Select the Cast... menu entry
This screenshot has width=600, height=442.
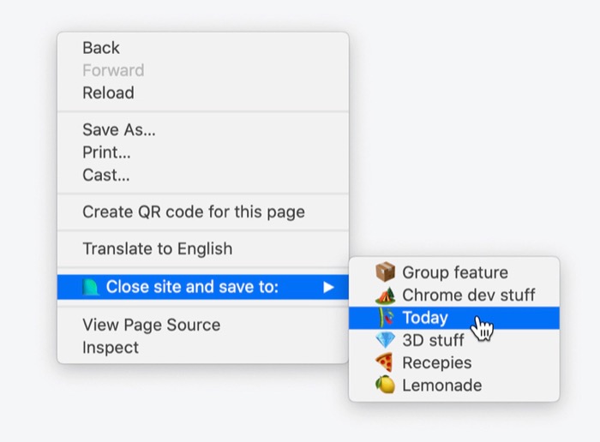pyautogui.click(x=203, y=175)
